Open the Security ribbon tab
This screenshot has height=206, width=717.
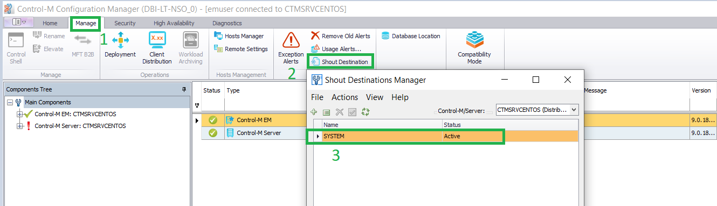(x=125, y=23)
